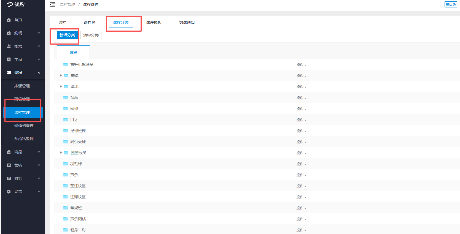Viewport: 460px width, 234px height.
Task: Click the 高级版 badge at top right
Action: pyautogui.click(x=451, y=4)
